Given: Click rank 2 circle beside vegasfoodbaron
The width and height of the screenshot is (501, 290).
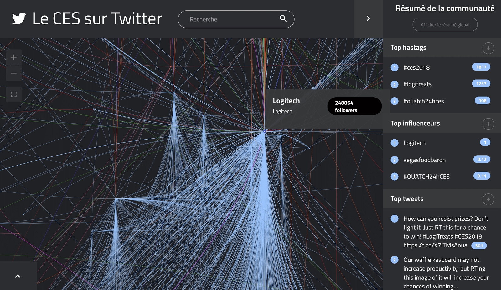Looking at the screenshot, I should [x=395, y=160].
